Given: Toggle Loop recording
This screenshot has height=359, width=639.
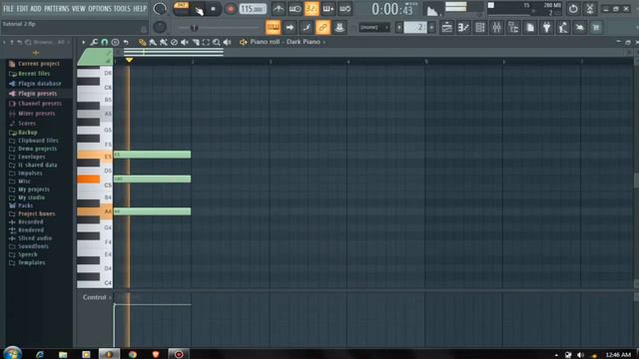Looking at the screenshot, I should click(345, 9).
